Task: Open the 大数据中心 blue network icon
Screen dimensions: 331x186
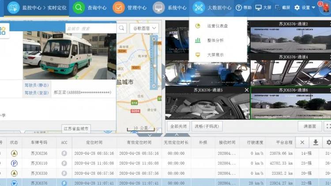Action: 199,8
